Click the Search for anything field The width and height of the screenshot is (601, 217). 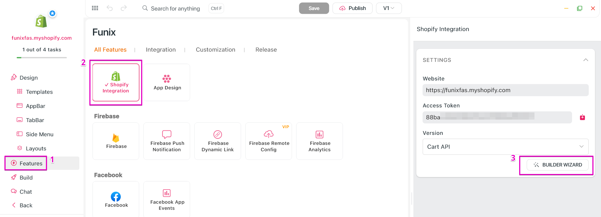coord(175,9)
